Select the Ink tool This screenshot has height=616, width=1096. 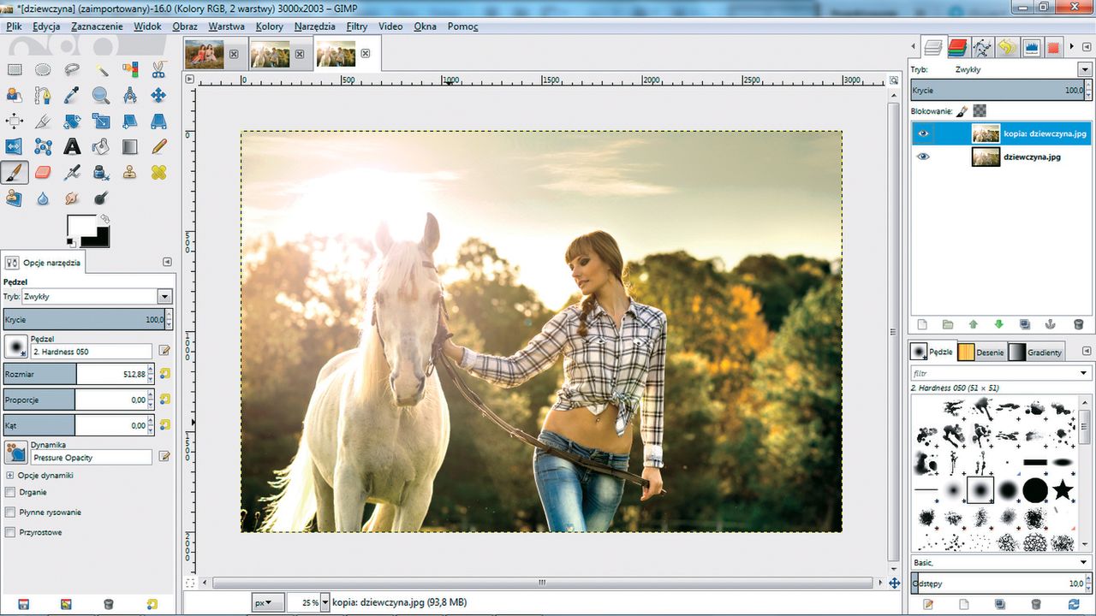coord(101,173)
